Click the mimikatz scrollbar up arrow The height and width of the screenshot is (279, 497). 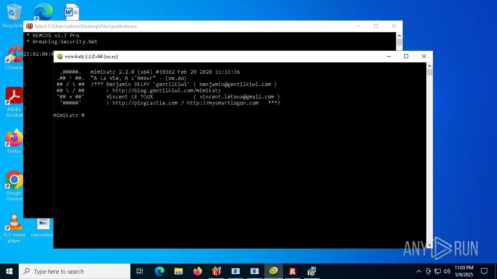[429, 66]
